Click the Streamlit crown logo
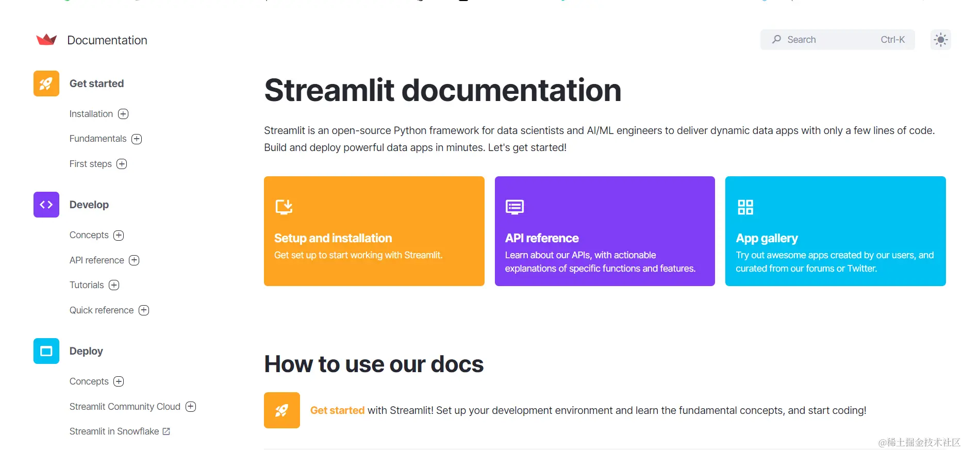Image resolution: width=964 pixels, height=451 pixels. pos(46,40)
